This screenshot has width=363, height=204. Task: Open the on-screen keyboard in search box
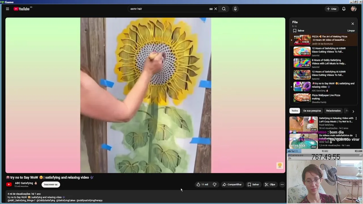click(x=211, y=9)
